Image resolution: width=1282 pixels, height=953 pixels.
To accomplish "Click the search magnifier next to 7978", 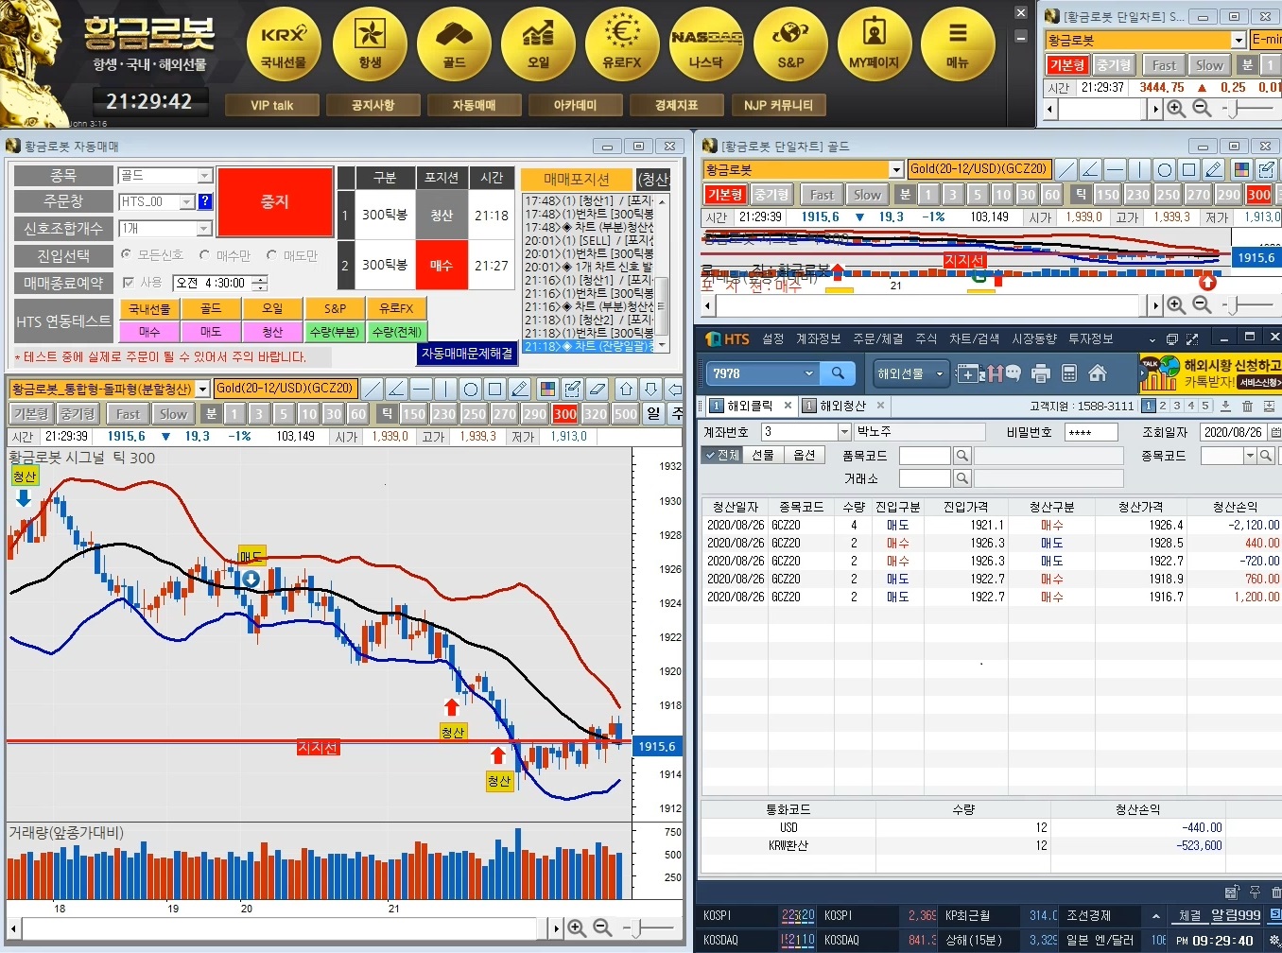I will (838, 373).
